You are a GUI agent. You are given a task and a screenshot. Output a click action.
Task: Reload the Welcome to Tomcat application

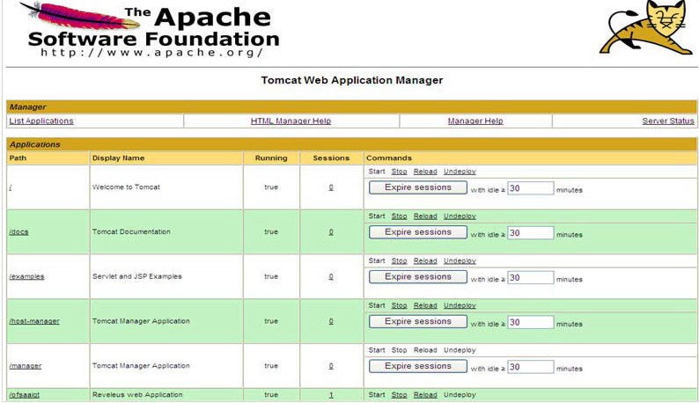(425, 172)
